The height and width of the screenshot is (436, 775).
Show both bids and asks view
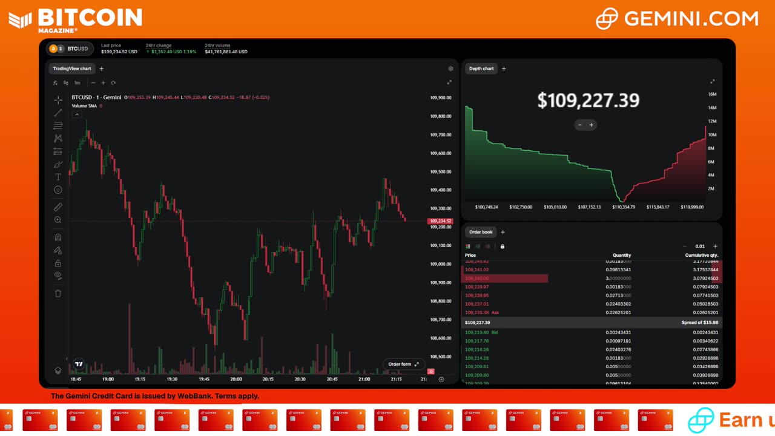[x=467, y=246]
